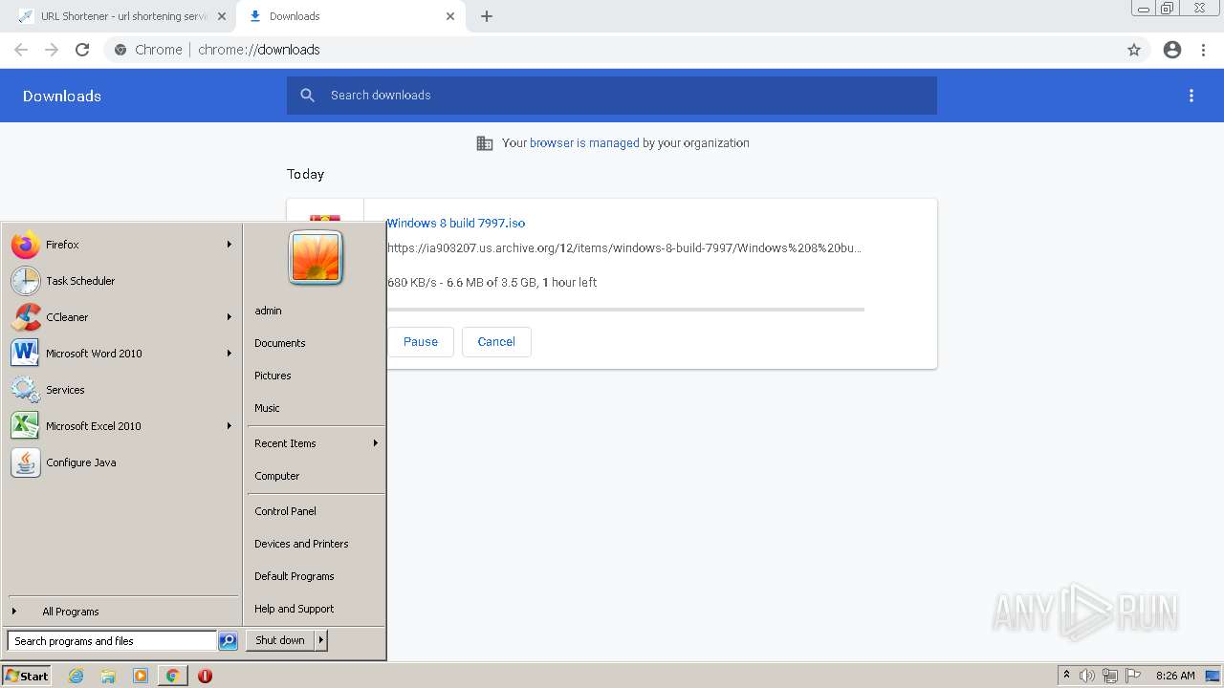Screen dimensions: 1224x688
Task: Close the Downloads tab
Action: tap(450, 16)
